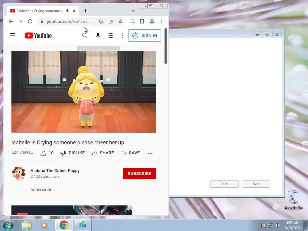Switch to Chrome in the taskbar
Image resolution: width=308 pixels, height=231 pixels.
pos(64,225)
